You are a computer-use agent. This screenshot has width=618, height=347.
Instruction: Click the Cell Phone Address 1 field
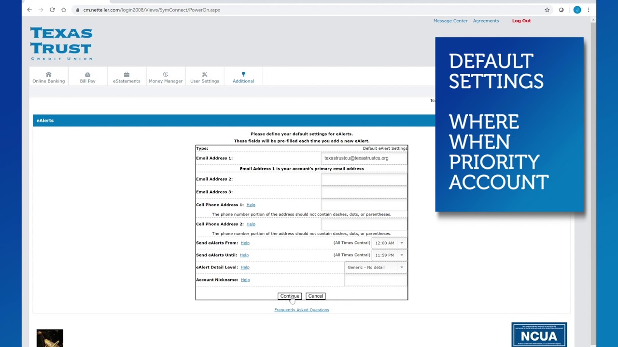click(x=364, y=205)
